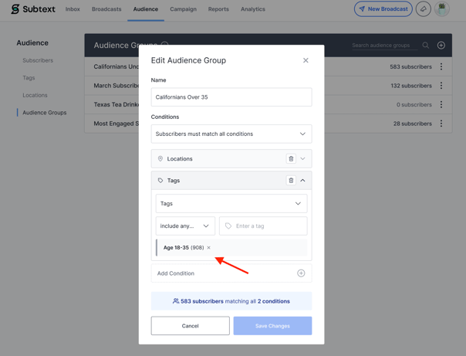This screenshot has width=466, height=356.
Task: Close the Edit Audience Group dialog
Action: click(306, 60)
